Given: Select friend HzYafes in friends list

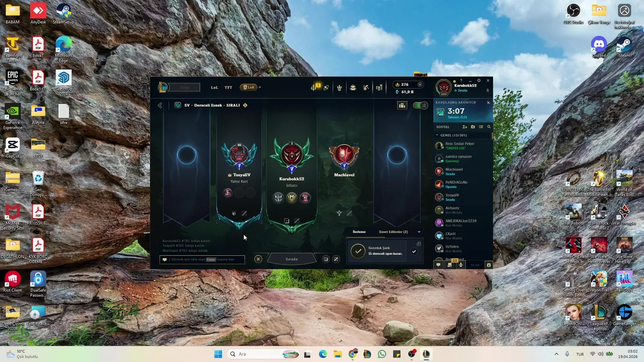Looking at the screenshot, I should tap(461, 248).
